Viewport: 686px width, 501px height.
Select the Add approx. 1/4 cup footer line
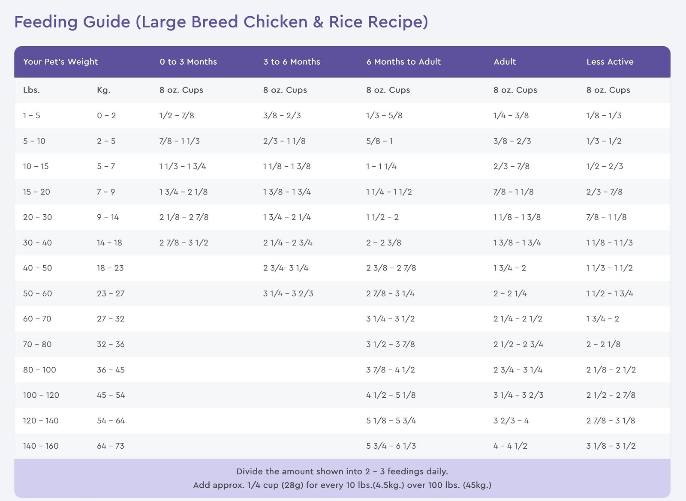point(342,485)
